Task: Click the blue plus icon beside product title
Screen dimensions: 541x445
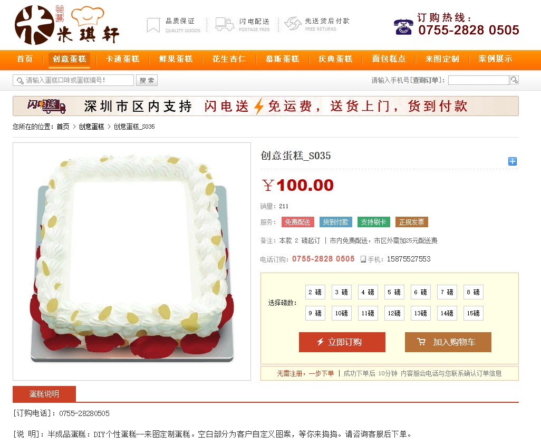Action: point(513,161)
